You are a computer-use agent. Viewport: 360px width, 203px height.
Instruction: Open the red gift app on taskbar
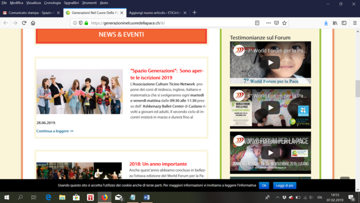pyautogui.click(x=90, y=197)
